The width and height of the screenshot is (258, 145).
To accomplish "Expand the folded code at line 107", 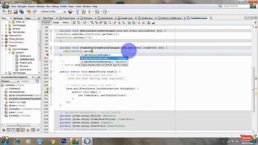I will [51, 78].
